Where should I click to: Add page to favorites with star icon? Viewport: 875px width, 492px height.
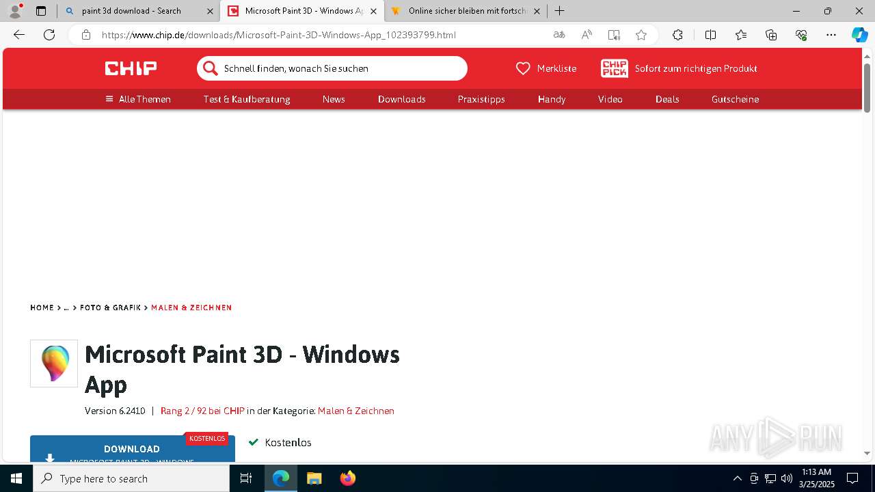(641, 35)
